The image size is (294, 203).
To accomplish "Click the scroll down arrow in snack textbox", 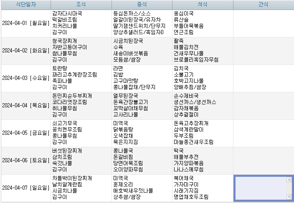I will pyautogui.click(x=289, y=196).
